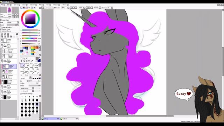This screenshot has height=126, width=224.
Task: Open the Others menu
Action: tap(65, 5)
